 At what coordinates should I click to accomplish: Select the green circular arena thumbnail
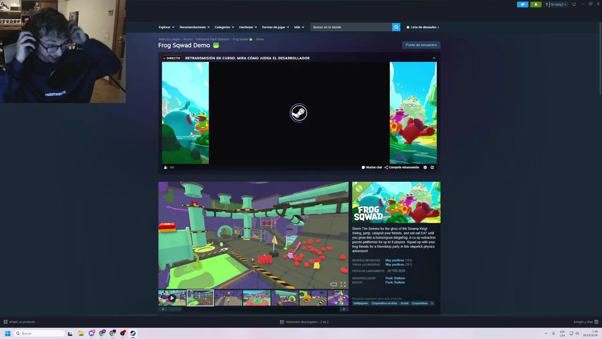coord(257,298)
